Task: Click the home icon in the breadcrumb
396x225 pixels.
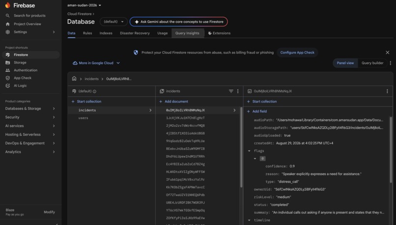Action: click(x=74, y=79)
